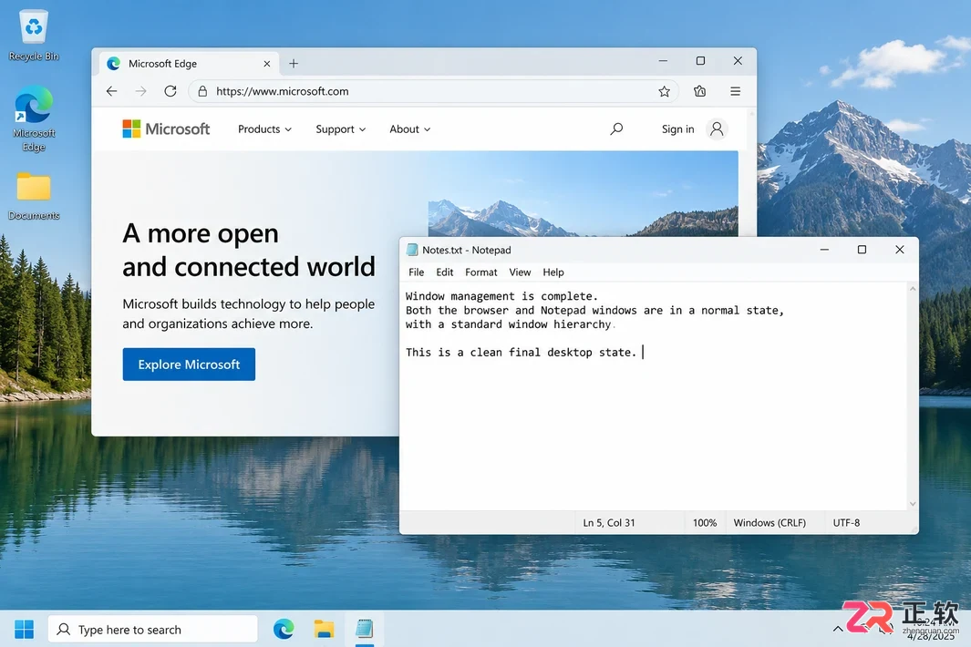Click the line "Window management is complete."
The height and width of the screenshot is (647, 971).
(x=501, y=296)
